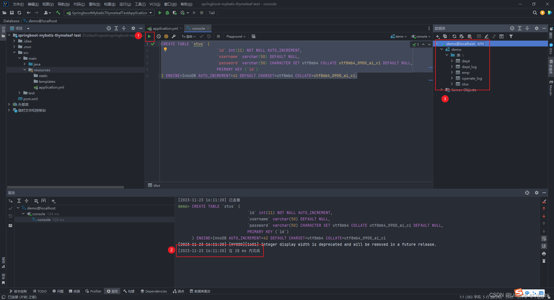Click group-by icon in Services toolbar
This screenshot has width=554, height=300.
pyautogui.click(x=36, y=201)
